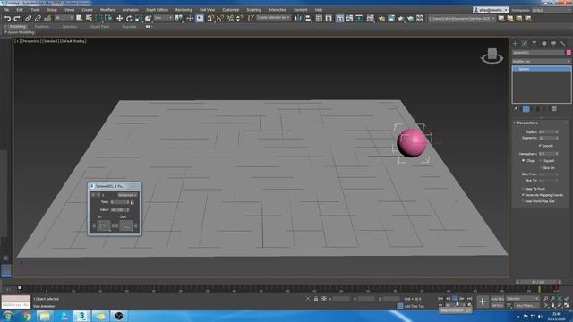573x322 pixels.
Task: Select the Squash radio button
Action: pos(541,161)
